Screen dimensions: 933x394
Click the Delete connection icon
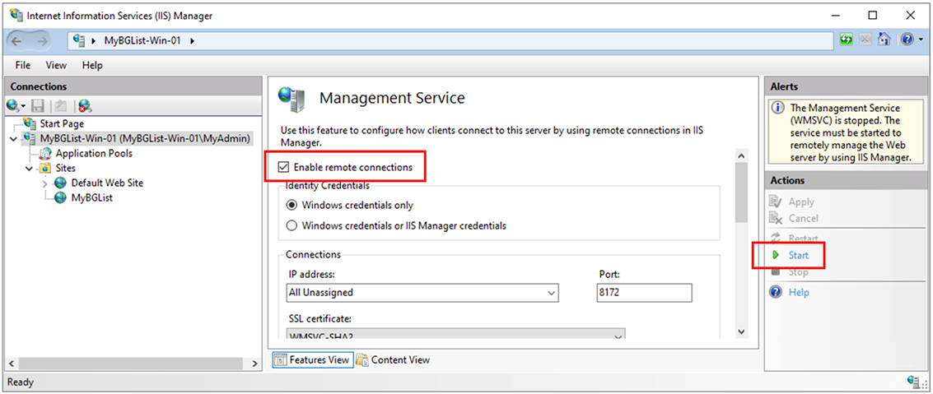(85, 106)
